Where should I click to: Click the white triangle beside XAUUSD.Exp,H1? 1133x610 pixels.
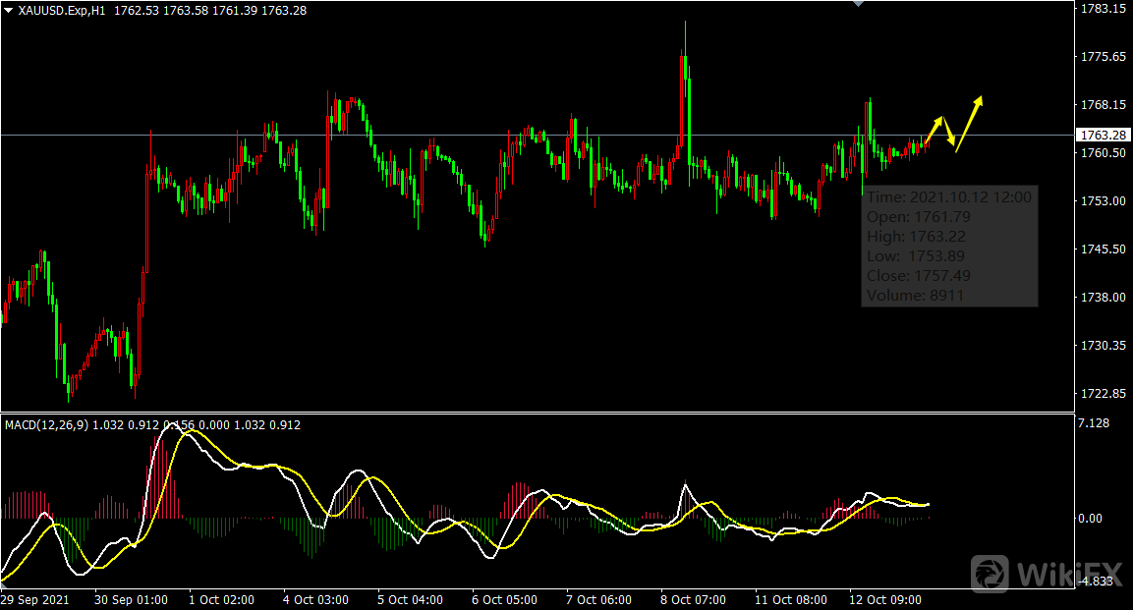pyautogui.click(x=9, y=10)
